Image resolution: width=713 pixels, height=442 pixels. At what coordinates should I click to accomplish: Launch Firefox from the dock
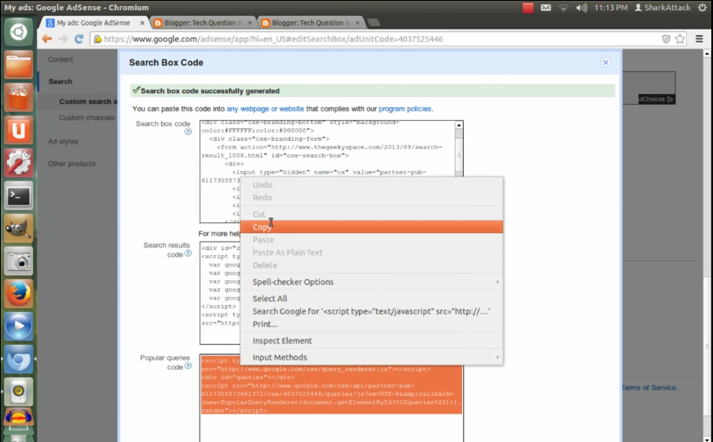(x=18, y=294)
